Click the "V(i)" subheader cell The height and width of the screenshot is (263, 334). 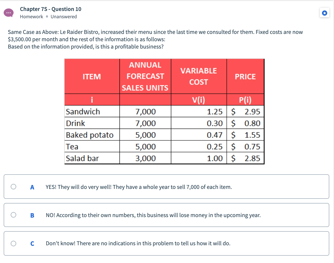[x=199, y=100]
